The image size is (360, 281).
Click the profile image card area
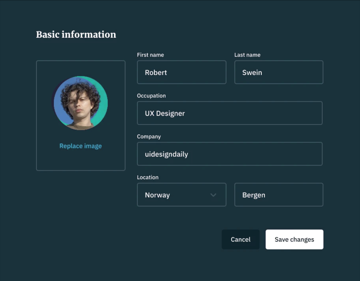[x=81, y=116]
